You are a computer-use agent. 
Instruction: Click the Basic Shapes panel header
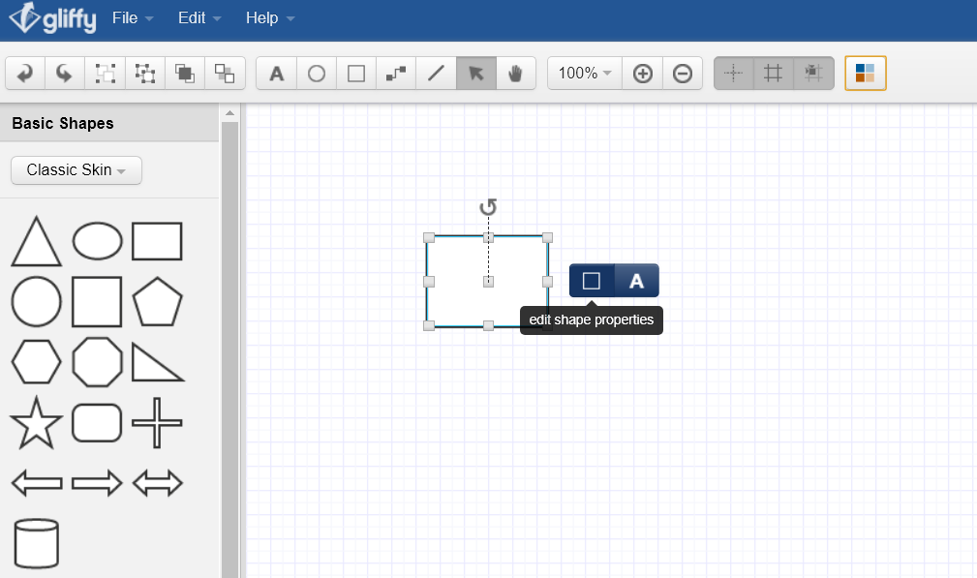109,123
